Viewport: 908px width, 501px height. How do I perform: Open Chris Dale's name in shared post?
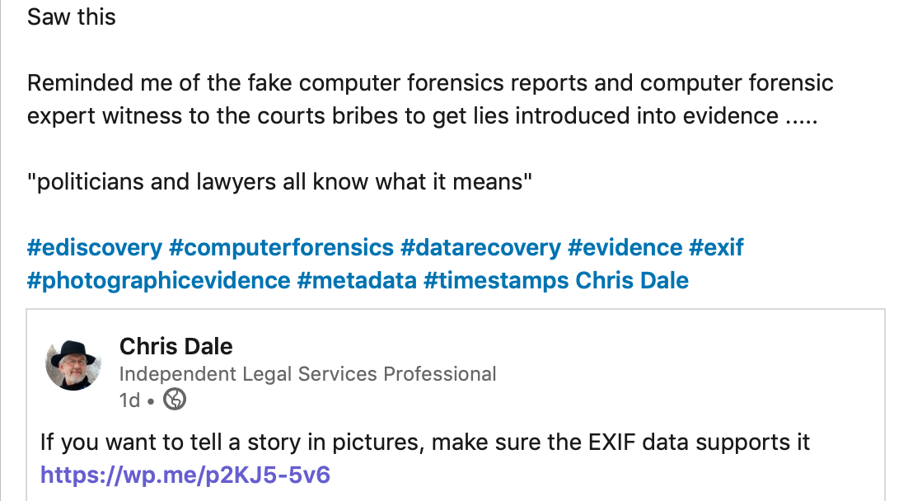176,346
